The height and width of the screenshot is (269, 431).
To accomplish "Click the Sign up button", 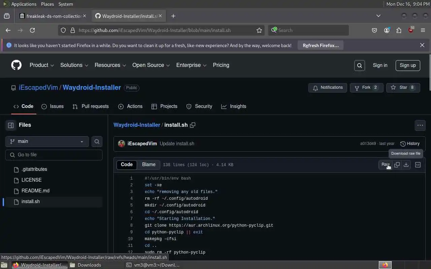I will click(x=408, y=65).
